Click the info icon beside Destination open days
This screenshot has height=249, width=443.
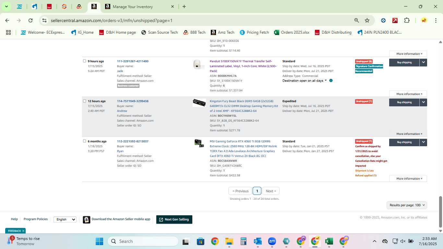331,80
